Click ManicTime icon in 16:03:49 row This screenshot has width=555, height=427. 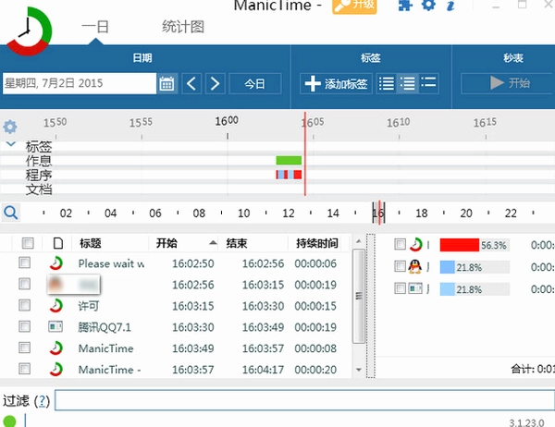pos(55,348)
